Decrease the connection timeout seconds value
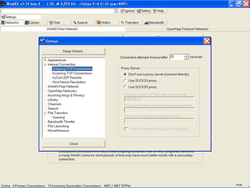The height and width of the screenshot is (188, 250). 186,58
